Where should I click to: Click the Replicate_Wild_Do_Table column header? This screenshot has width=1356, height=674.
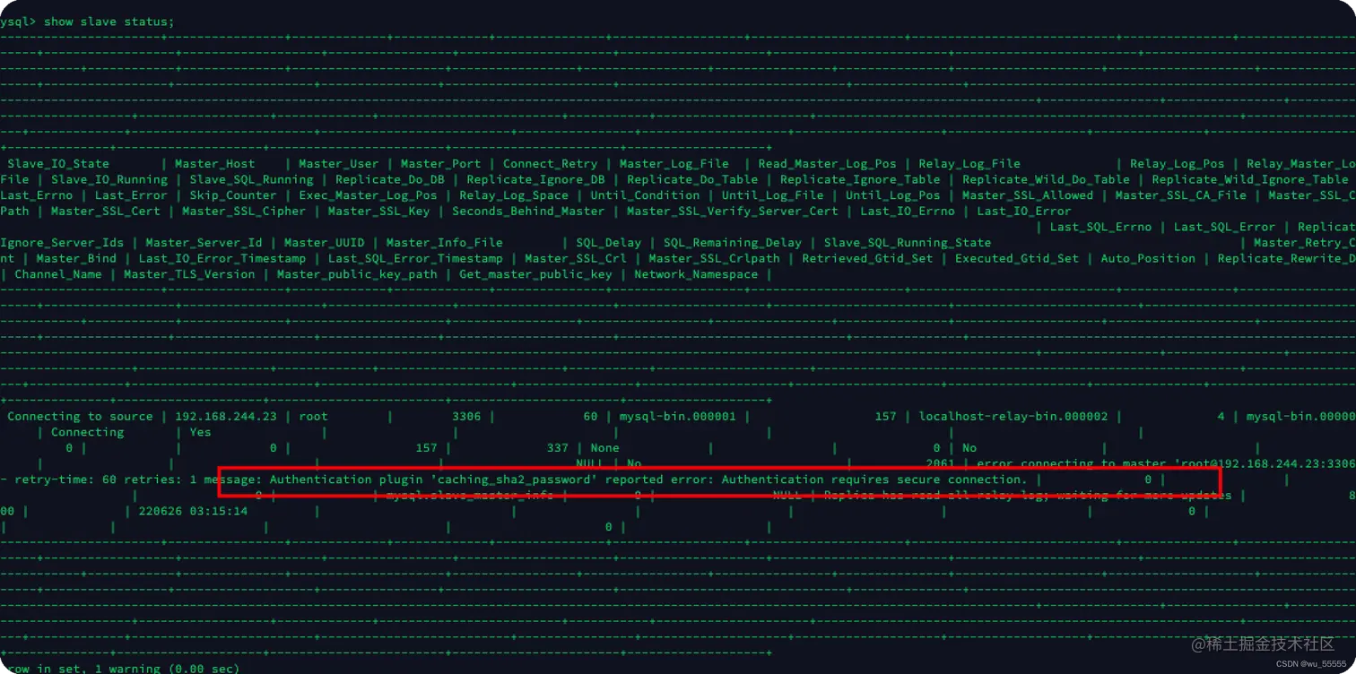pyautogui.click(x=1046, y=179)
